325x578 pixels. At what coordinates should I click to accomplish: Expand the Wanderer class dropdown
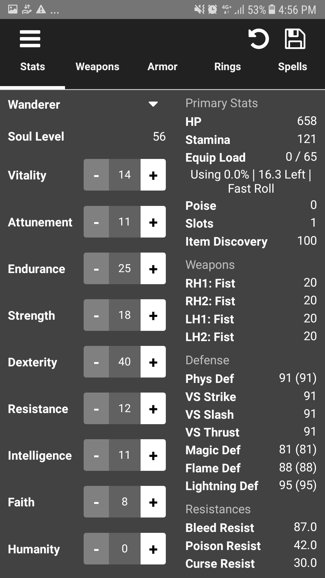coord(153,104)
